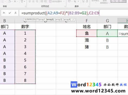Click SUMPRODUCT function name in the tooltip
The image size is (128, 95).
(x=31, y=20)
